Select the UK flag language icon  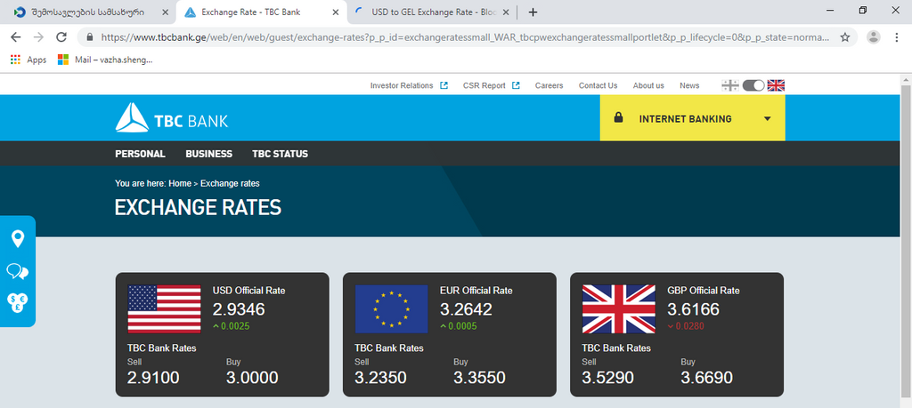(x=776, y=85)
